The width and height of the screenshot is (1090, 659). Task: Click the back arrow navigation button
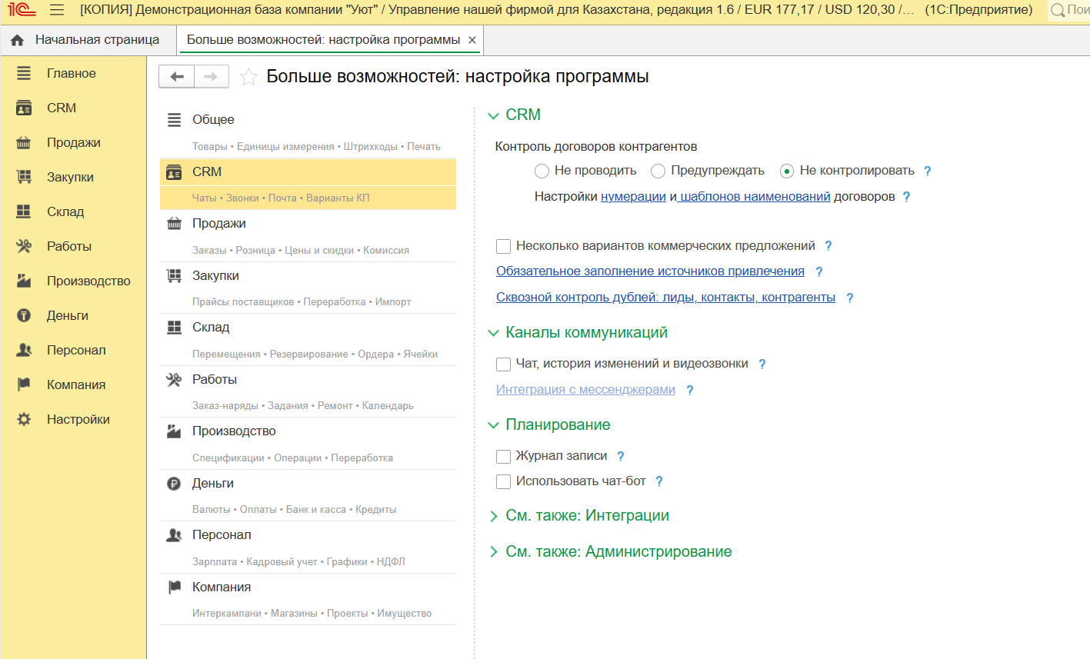(x=177, y=77)
